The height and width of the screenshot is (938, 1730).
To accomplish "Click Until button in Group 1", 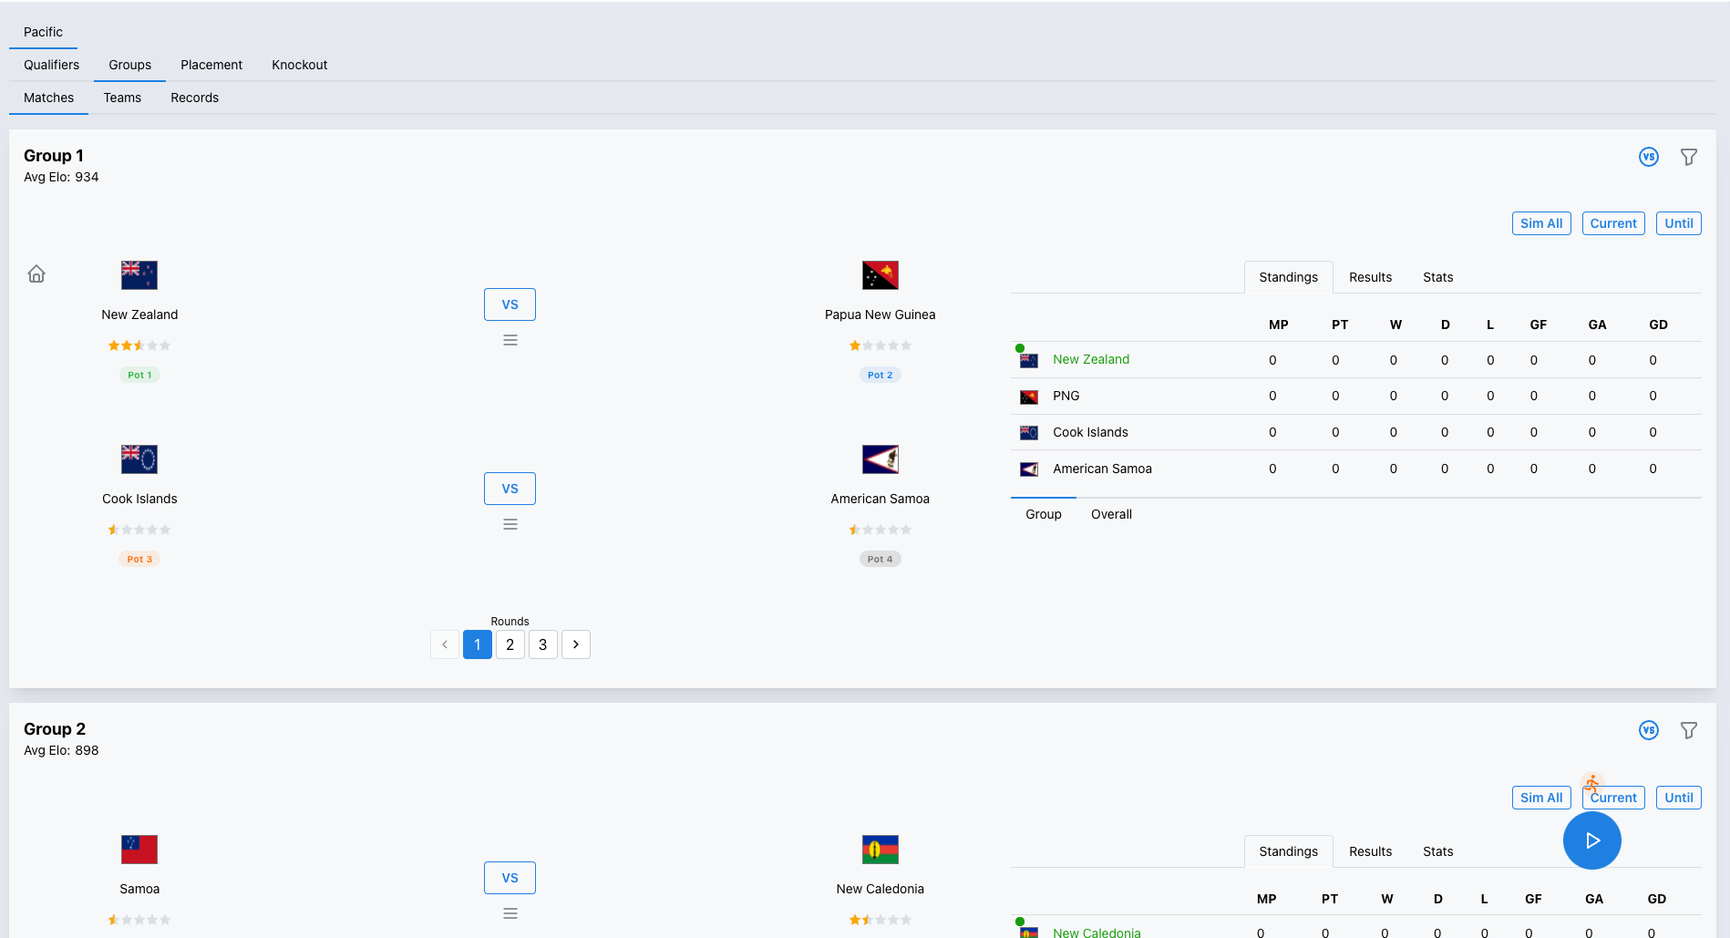I will [x=1678, y=223].
